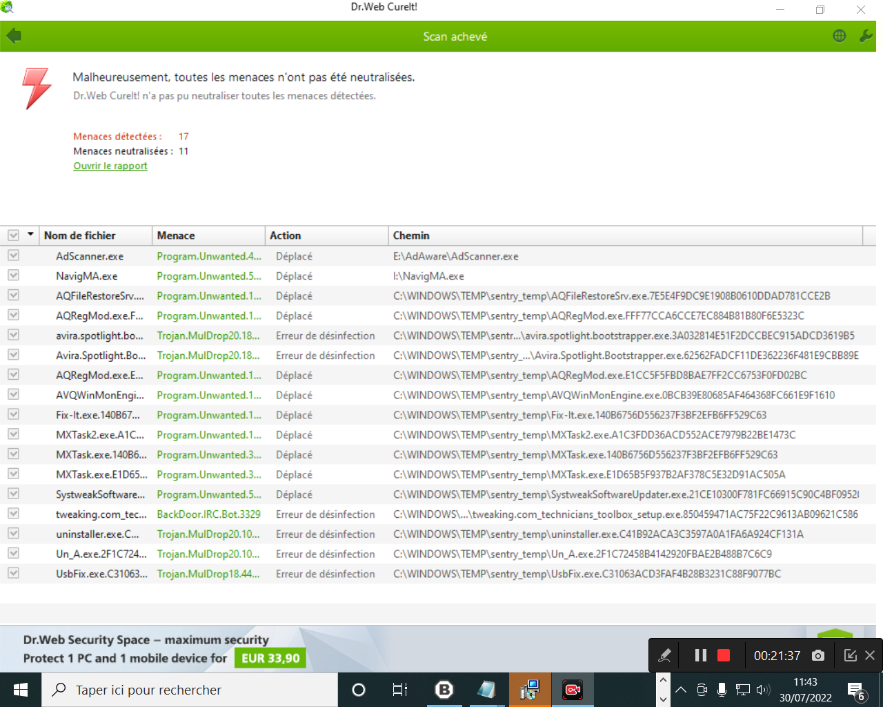Pause the screen recording

(x=701, y=655)
